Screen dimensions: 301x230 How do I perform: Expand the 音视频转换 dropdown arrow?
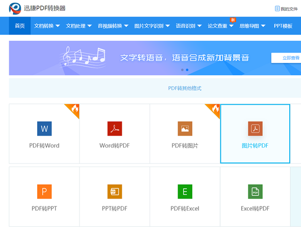pos(126,26)
